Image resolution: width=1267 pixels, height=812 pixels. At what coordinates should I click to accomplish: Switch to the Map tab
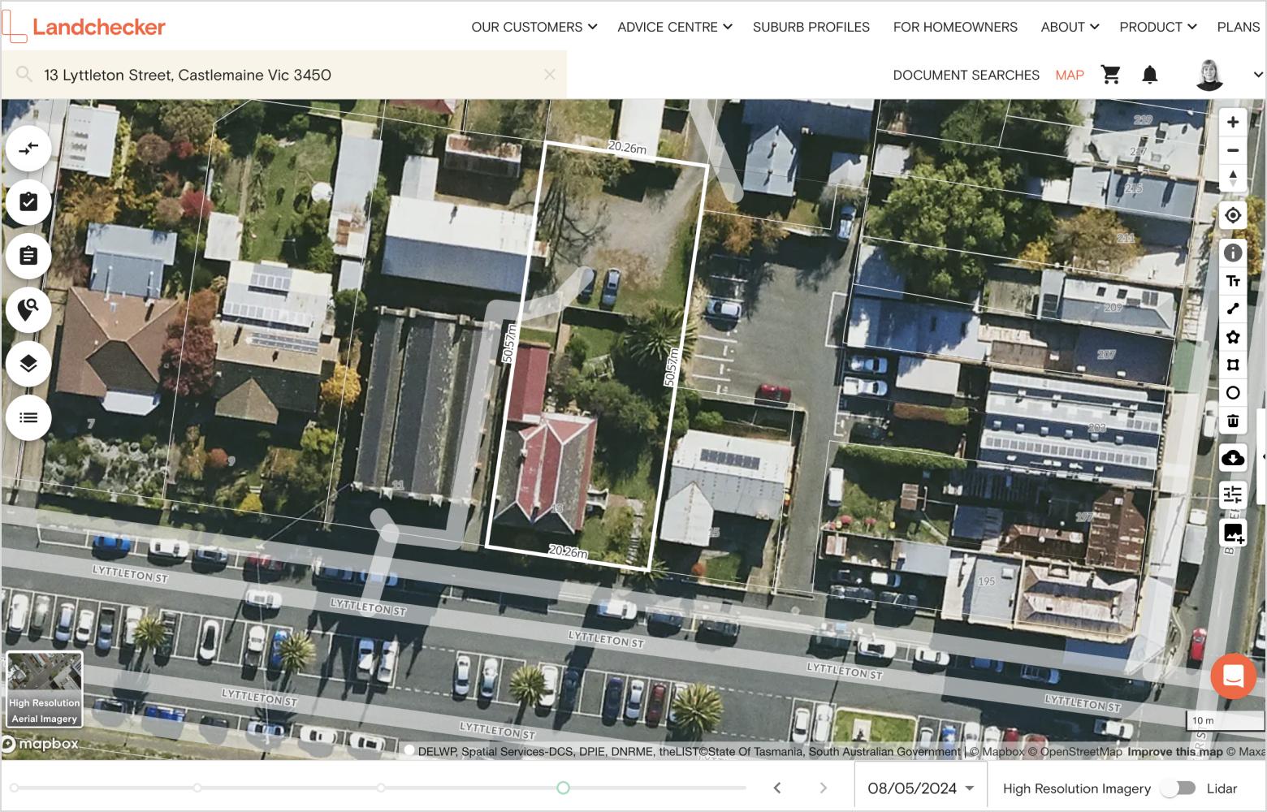tap(1070, 75)
